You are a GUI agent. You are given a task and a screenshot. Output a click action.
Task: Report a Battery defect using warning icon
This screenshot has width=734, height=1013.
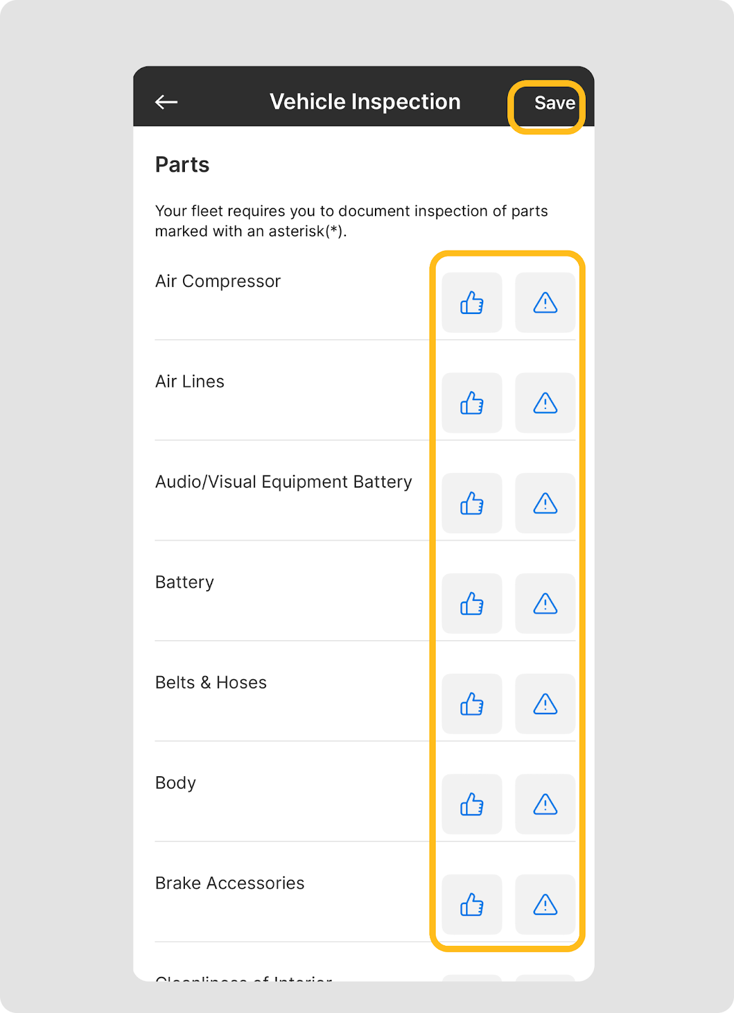[545, 603]
